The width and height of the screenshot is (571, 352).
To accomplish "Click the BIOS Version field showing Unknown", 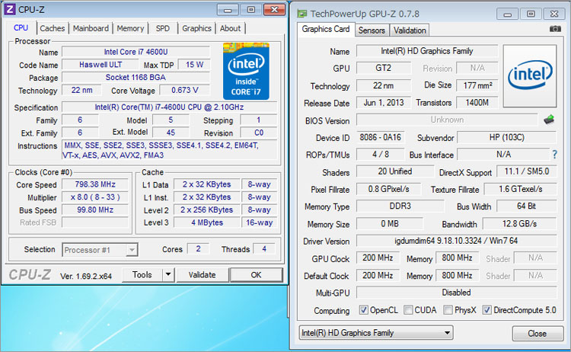I will pos(447,120).
